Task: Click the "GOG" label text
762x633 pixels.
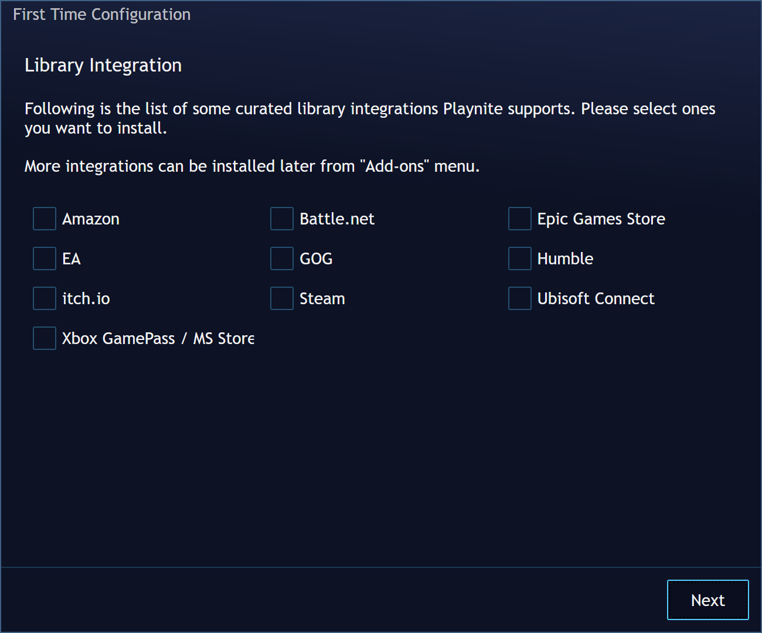Action: point(316,259)
